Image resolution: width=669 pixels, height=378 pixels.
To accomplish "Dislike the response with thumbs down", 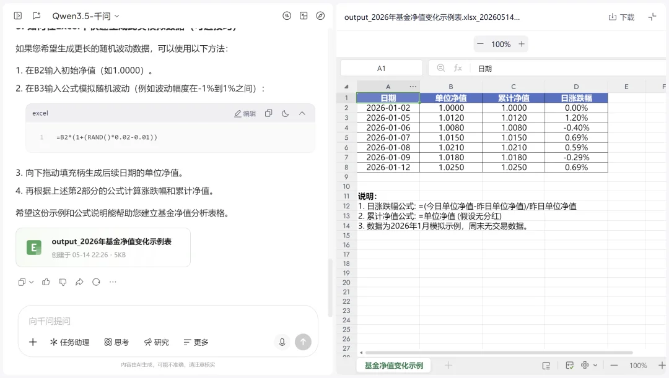I will 63,282.
